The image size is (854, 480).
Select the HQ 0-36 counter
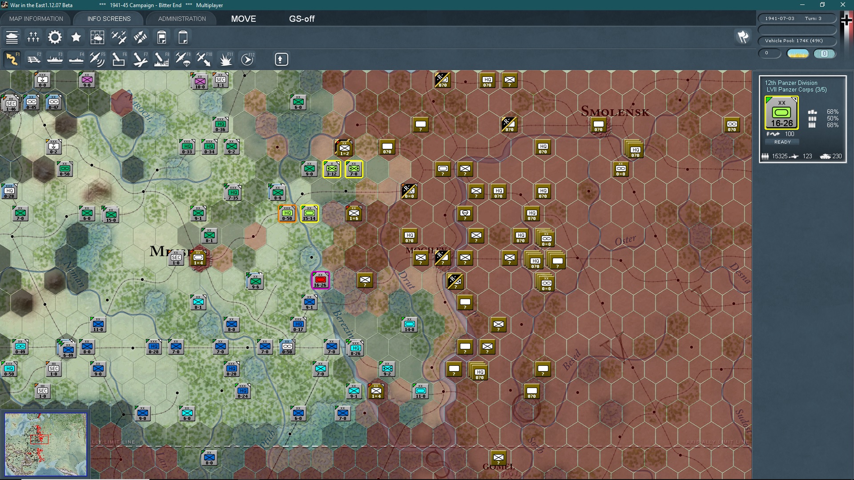[221, 125]
